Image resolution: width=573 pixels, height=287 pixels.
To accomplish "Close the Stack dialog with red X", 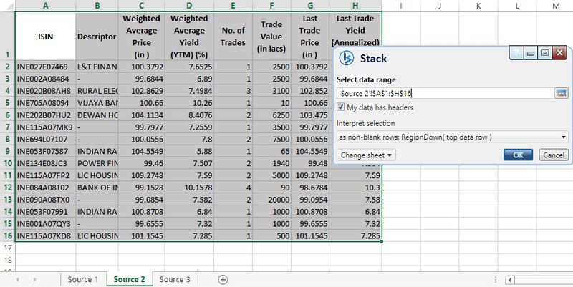I will pos(559,53).
